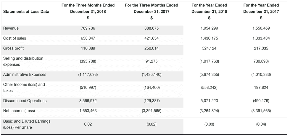The height and width of the screenshot is (136, 290).
Task: Select the Gross profit row label
Action: coord(13,48)
